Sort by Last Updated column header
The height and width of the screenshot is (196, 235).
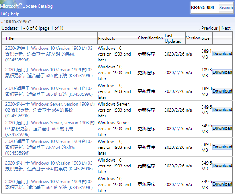173,38
